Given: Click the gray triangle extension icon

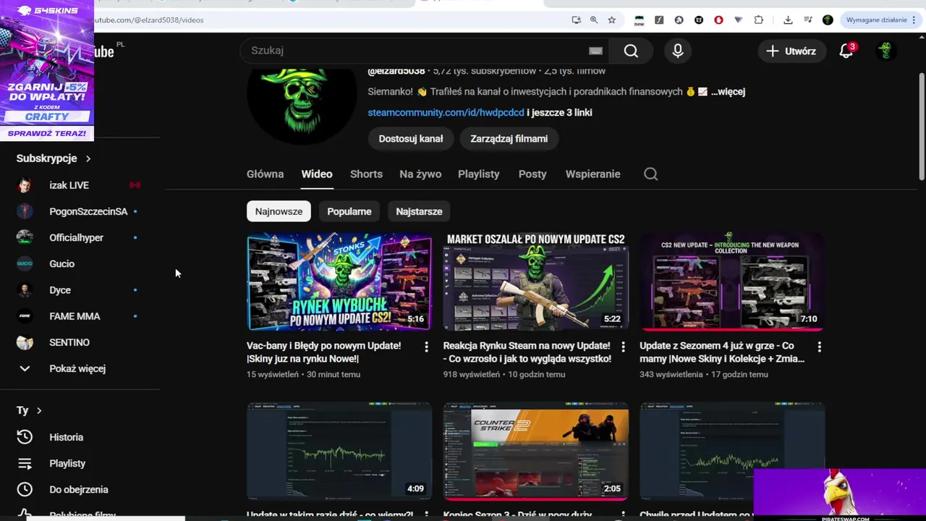Looking at the screenshot, I should 739,20.
